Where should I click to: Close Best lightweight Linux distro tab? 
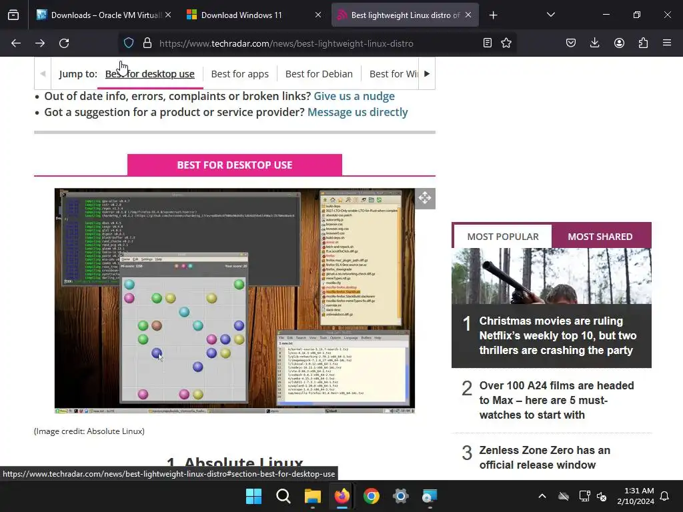click(x=468, y=15)
